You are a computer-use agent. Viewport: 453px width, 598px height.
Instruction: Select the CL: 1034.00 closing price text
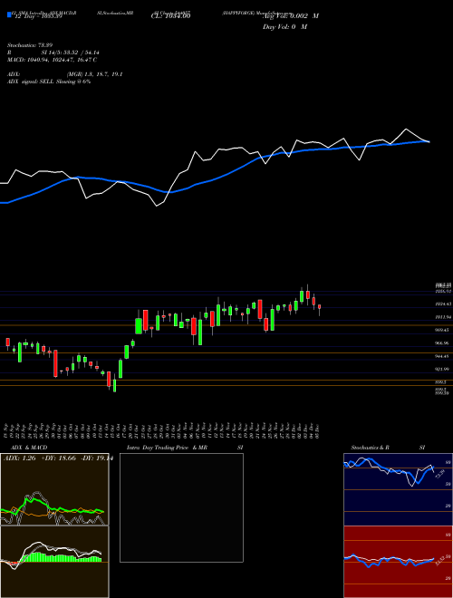pos(170,15)
